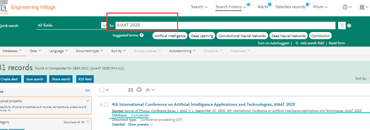Collapse the refine panel double-arrow

tap(88, 91)
